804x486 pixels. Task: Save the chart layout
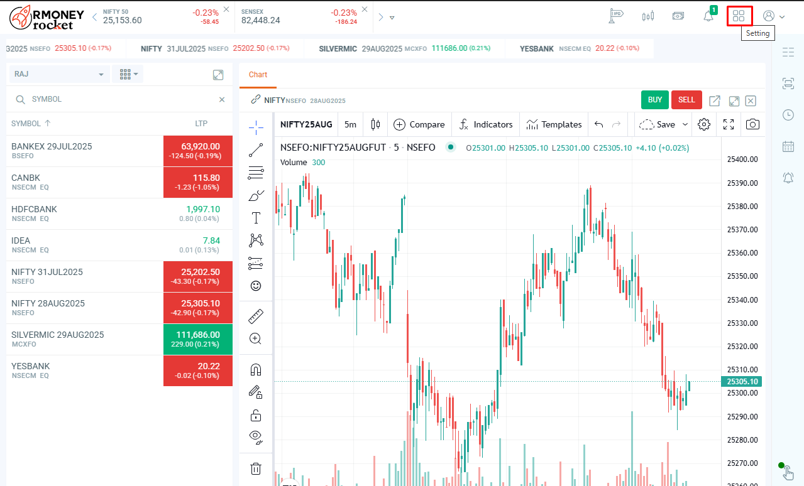[657, 124]
